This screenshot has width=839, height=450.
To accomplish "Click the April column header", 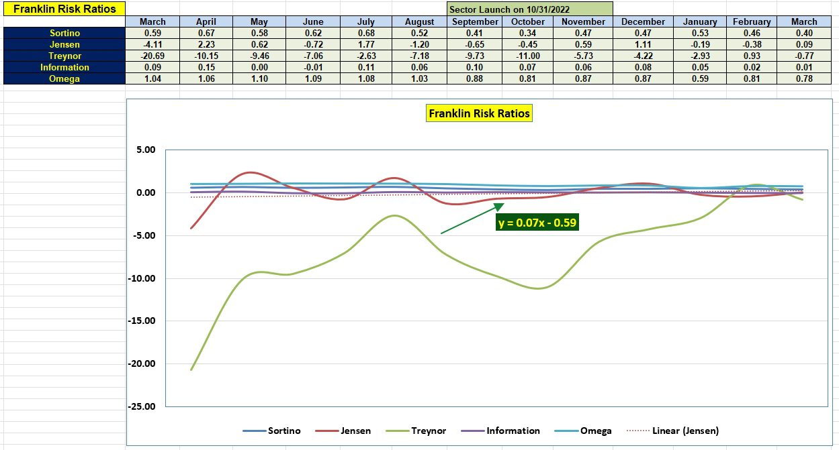I will point(206,21).
